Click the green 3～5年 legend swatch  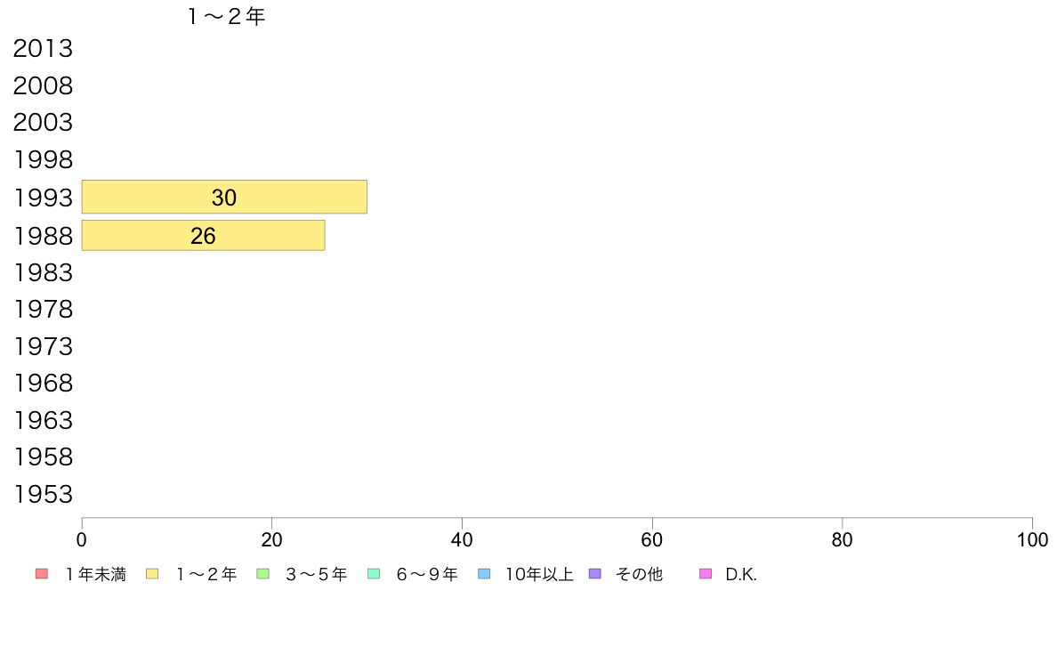pos(262,574)
